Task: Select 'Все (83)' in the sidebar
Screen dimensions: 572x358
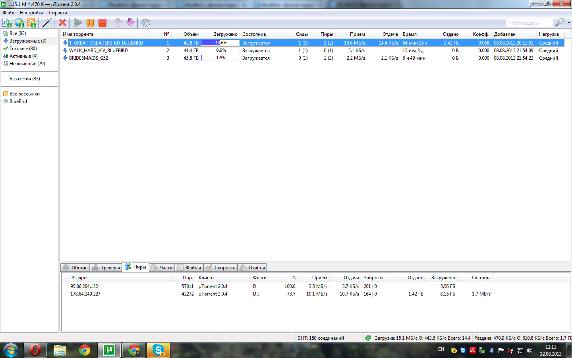Action: 18,33
